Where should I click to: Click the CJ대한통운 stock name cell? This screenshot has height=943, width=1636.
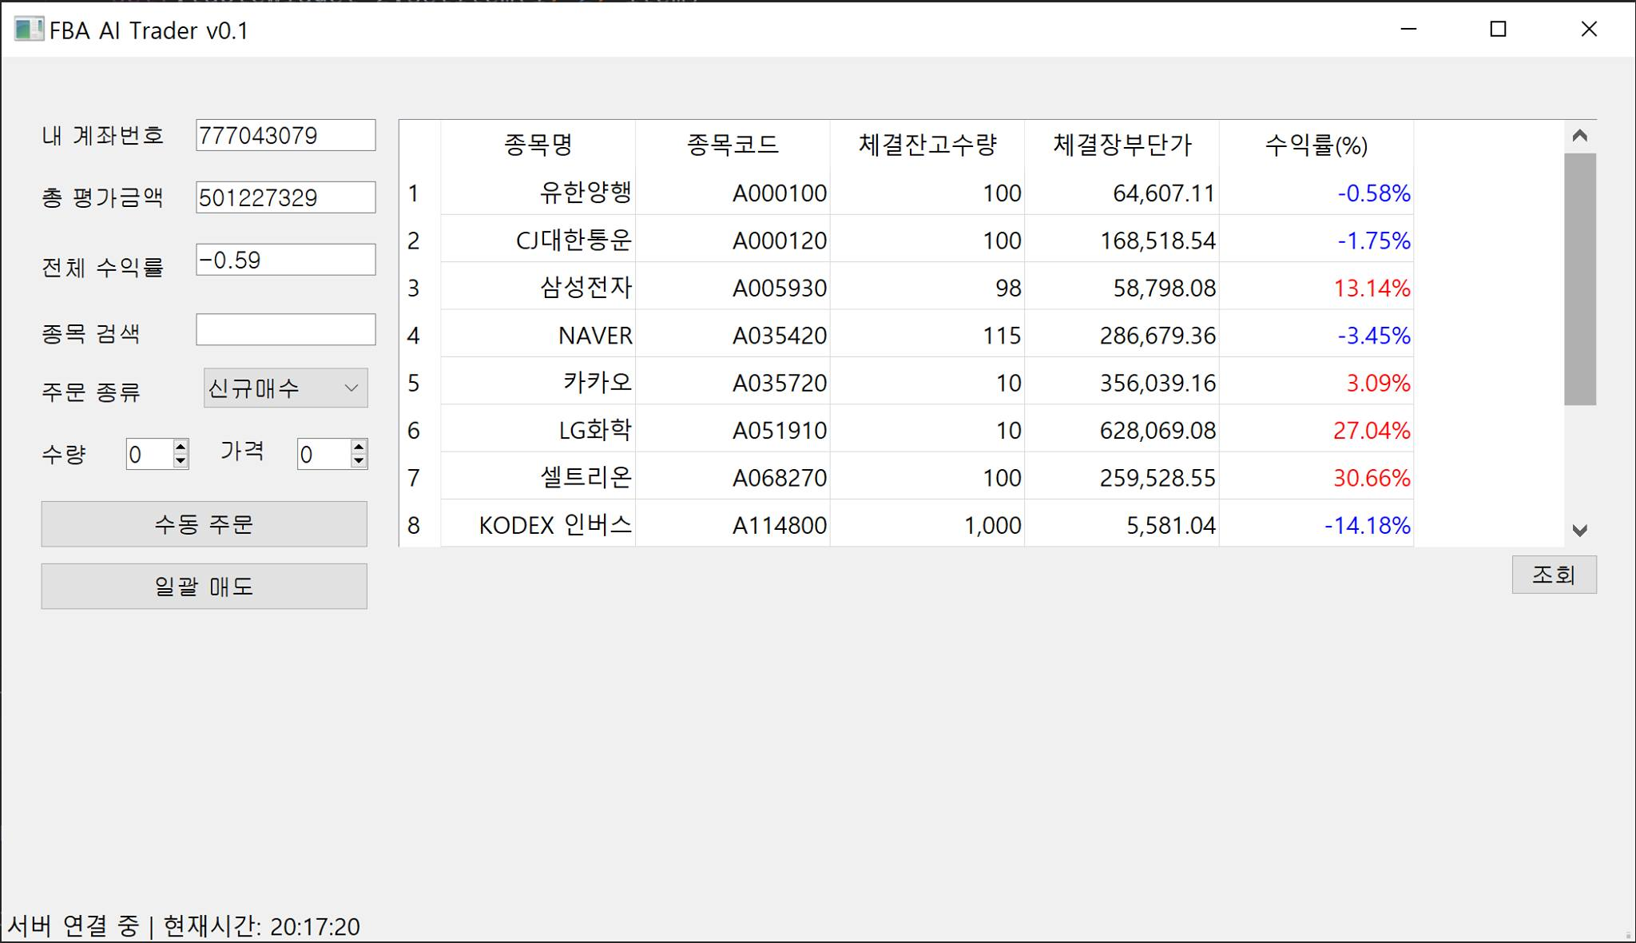point(538,240)
